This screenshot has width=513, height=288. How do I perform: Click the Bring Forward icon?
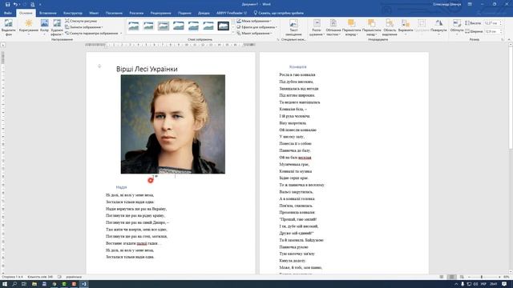tap(351, 23)
